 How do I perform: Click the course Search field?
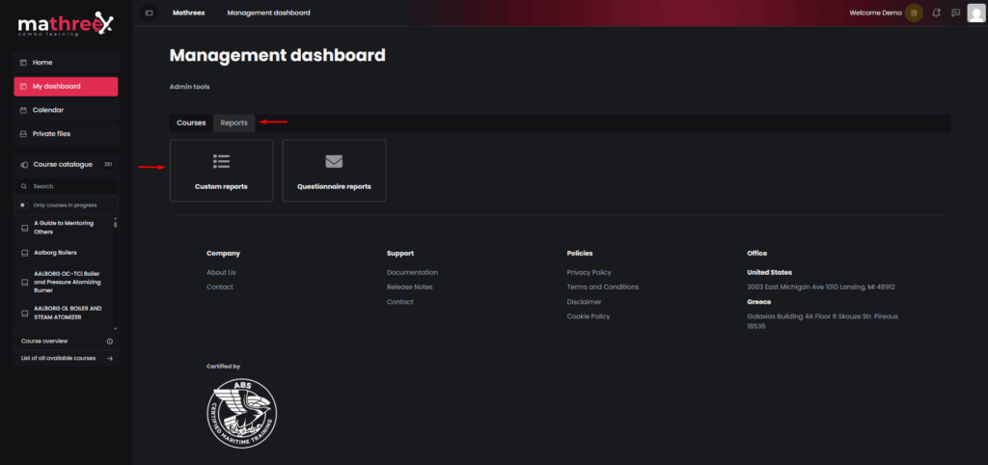67,186
